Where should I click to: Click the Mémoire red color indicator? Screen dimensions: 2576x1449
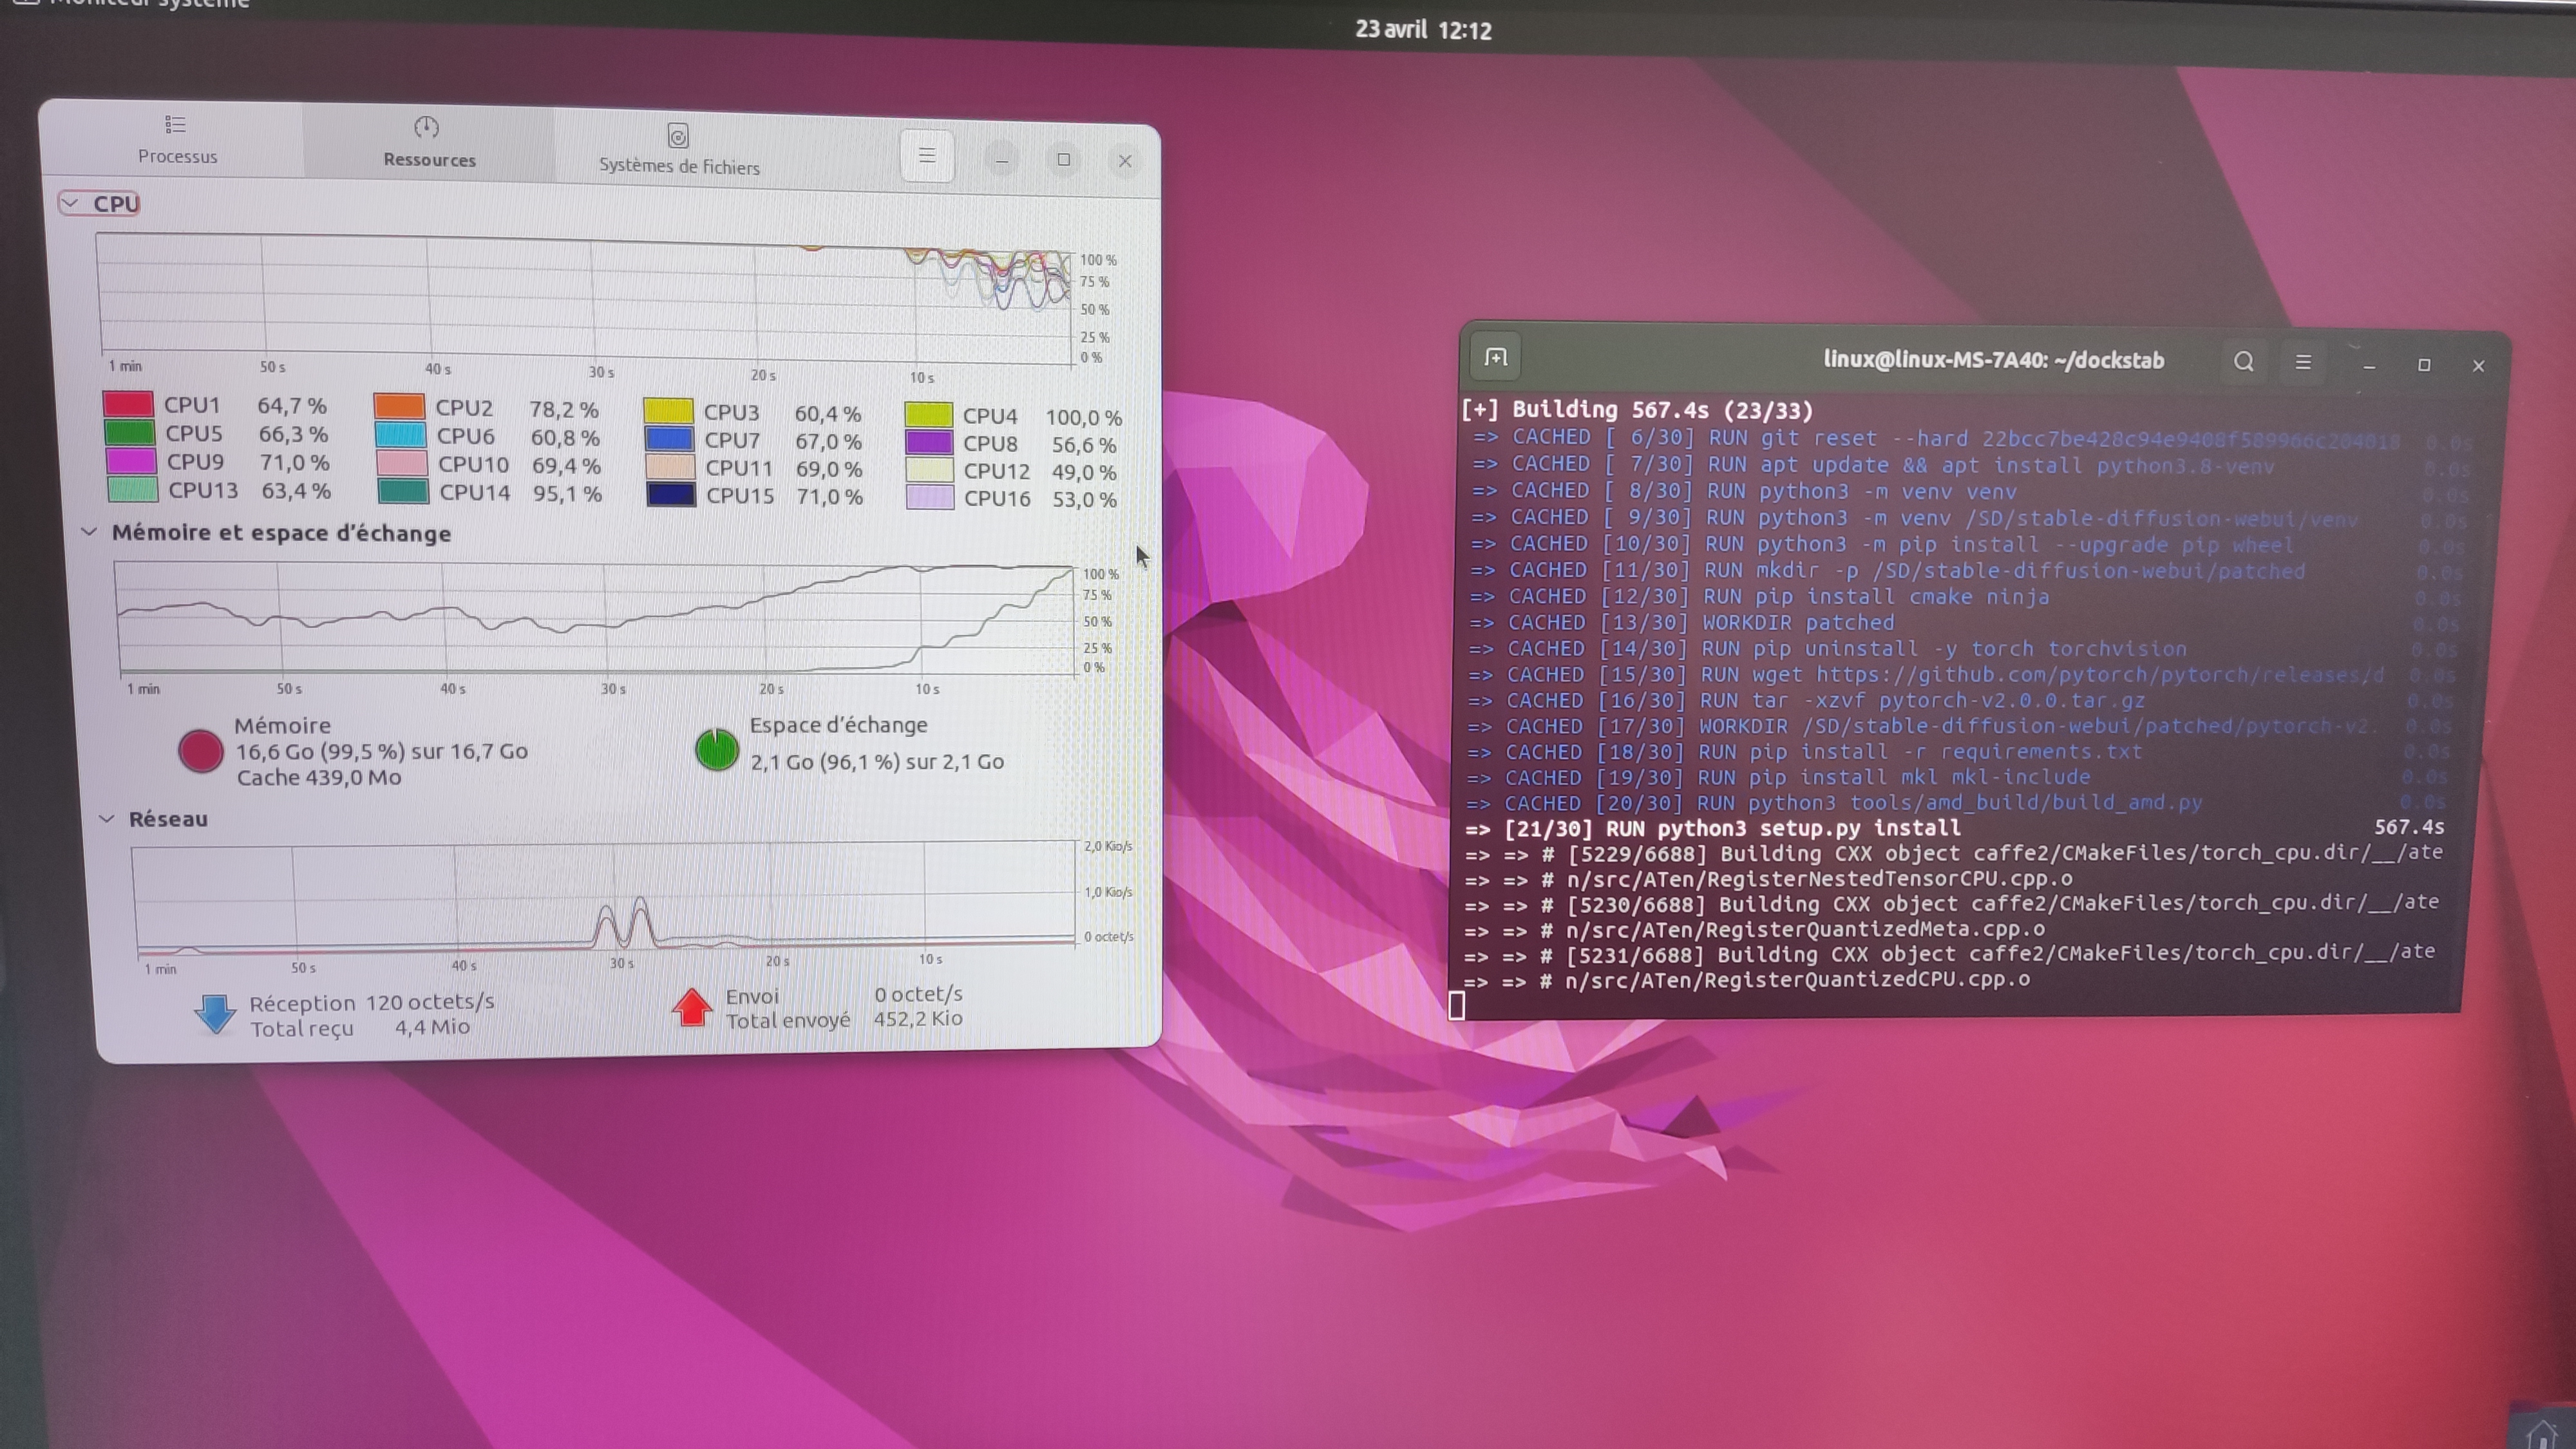[x=200, y=751]
